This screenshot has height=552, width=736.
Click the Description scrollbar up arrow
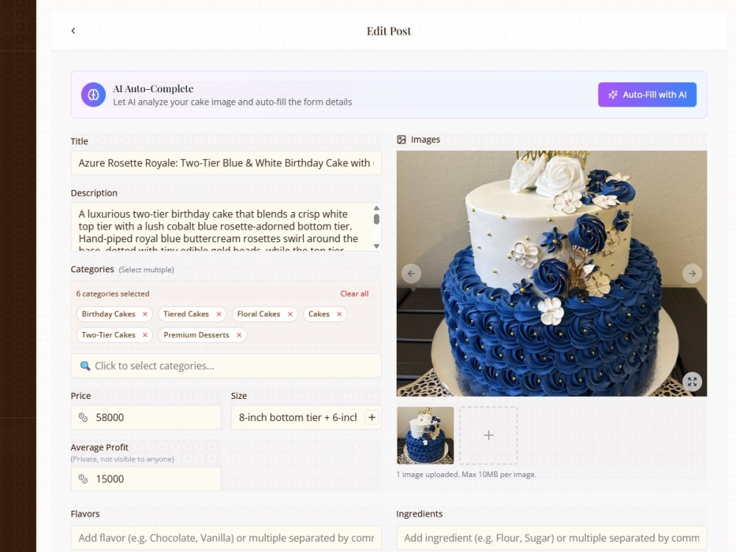[x=376, y=208]
